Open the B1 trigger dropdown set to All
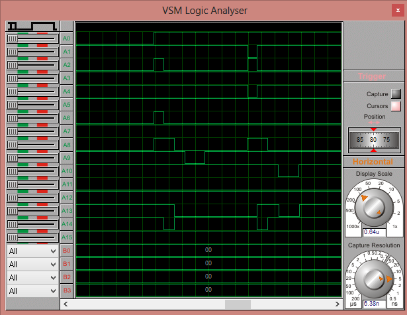This screenshot has height=315, width=407. click(32, 265)
